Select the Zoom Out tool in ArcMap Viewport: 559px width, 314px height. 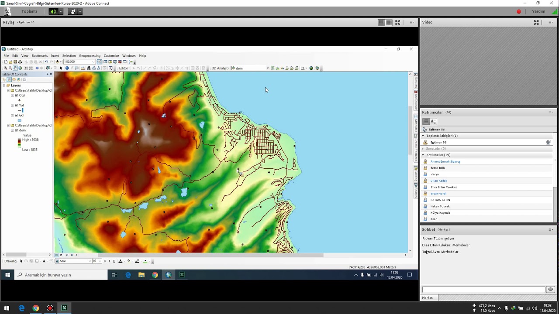10,68
